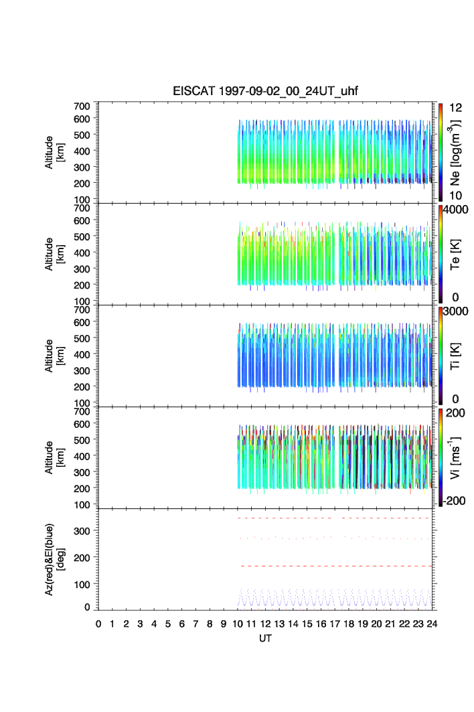Click the Te [K] color bar label
Viewport: 474px width, 712px height.
click(x=455, y=255)
